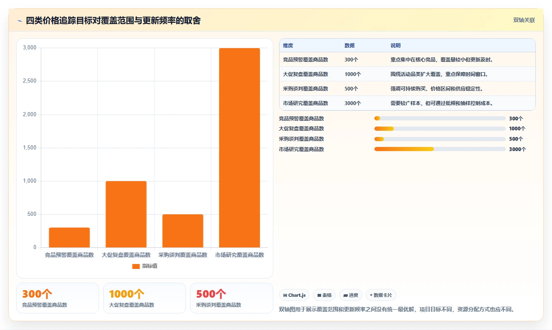
Task: Click the 双轴关联 label in header
Action: [524, 20]
